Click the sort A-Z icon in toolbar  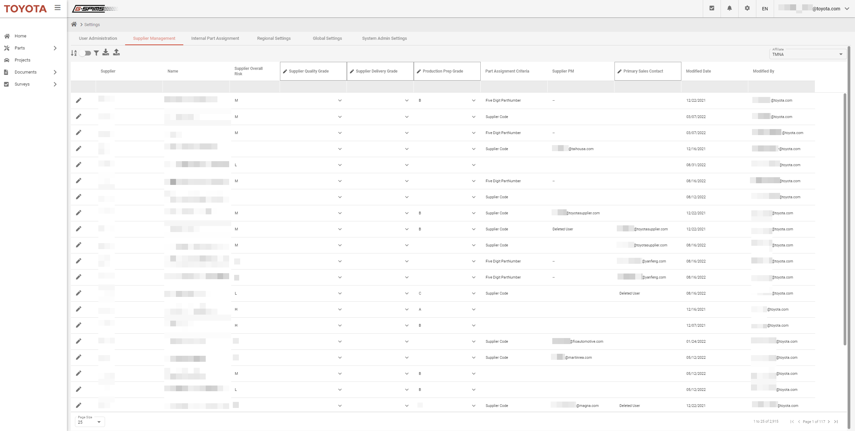click(74, 53)
